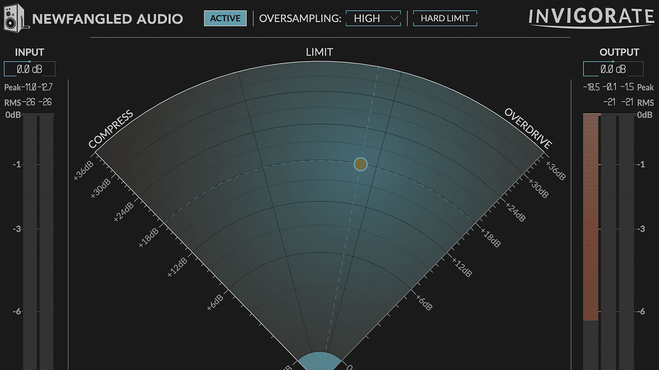Click the input Peak reading -12.7
The image size is (659, 370).
(45, 87)
